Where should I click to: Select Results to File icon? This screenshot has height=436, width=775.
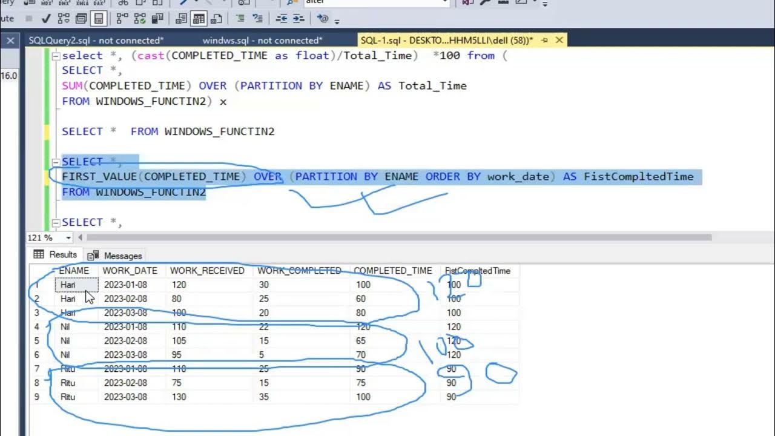click(x=216, y=19)
